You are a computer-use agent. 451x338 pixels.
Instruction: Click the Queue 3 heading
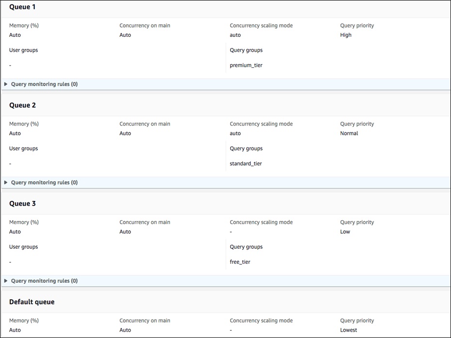click(x=22, y=204)
